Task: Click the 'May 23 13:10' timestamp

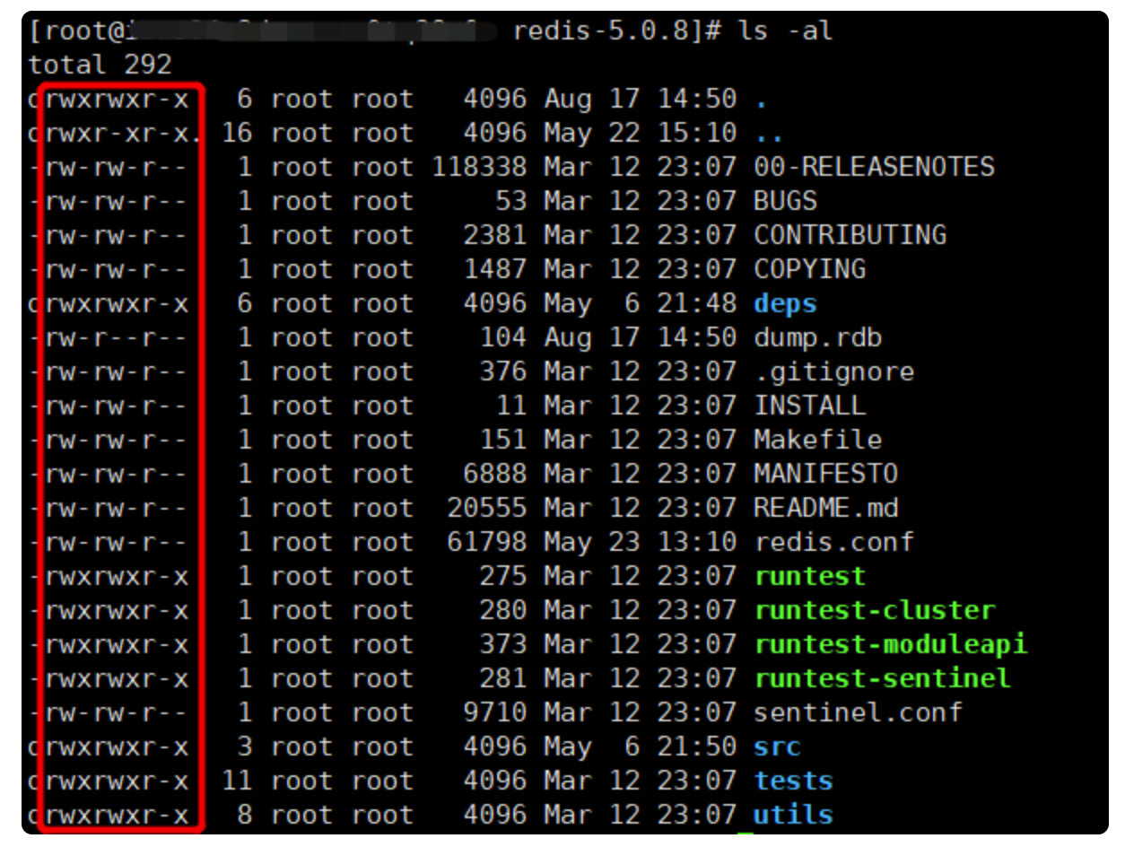Action: point(641,542)
